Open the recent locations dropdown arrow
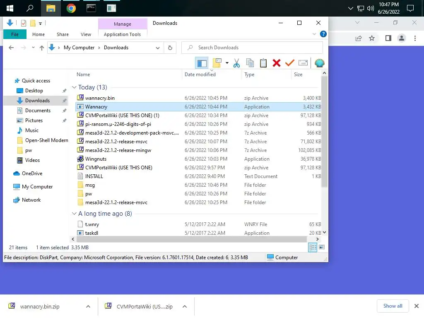The width and height of the screenshot is (424, 318). [33, 48]
